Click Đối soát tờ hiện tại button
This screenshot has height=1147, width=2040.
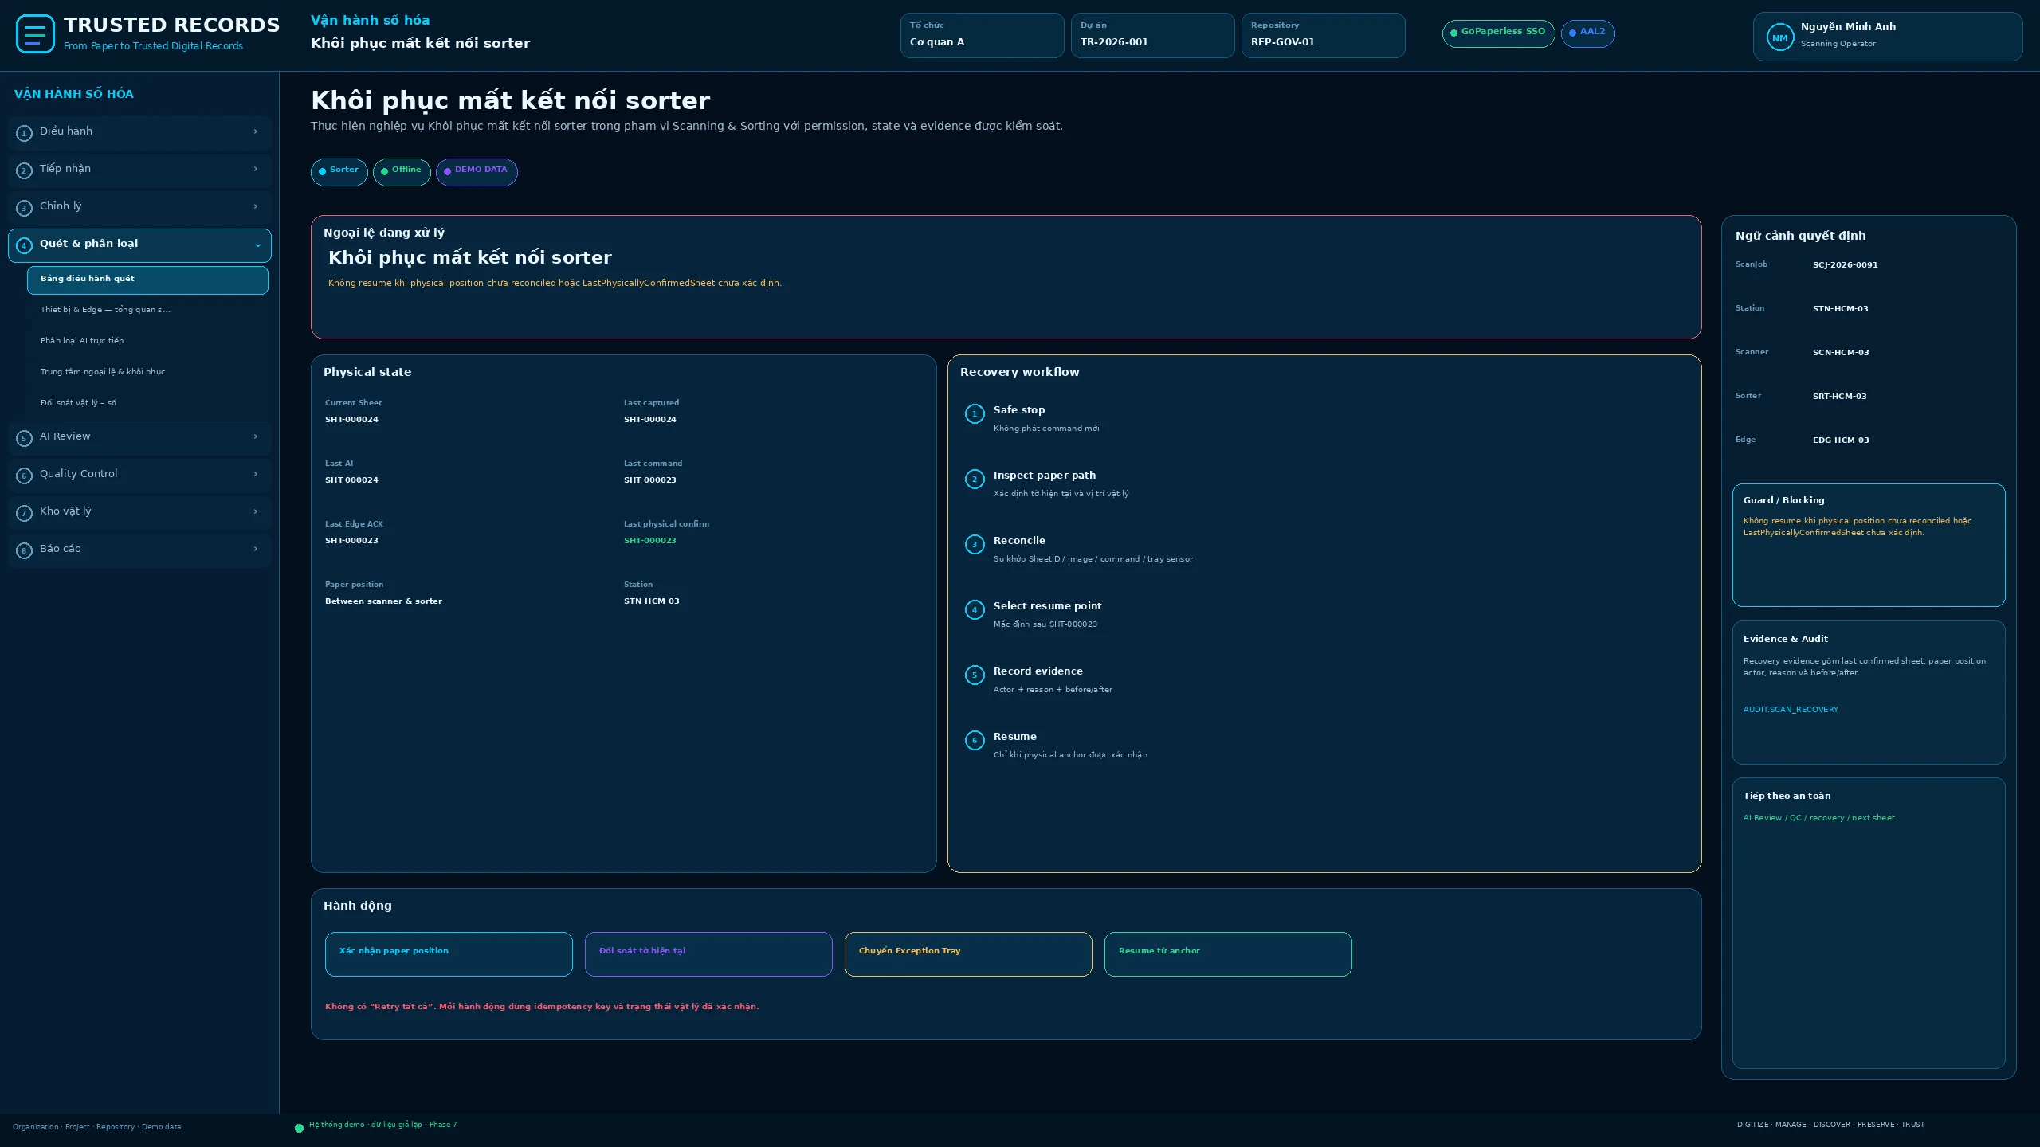708,953
